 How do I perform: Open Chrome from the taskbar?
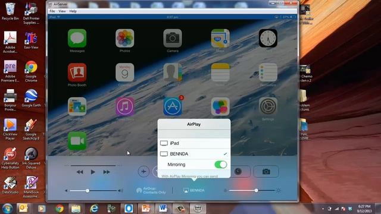(x=59, y=209)
